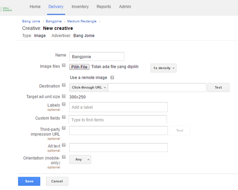Click the Pilih File upload button
Image resolution: width=238 pixels, height=190 pixels.
point(80,67)
